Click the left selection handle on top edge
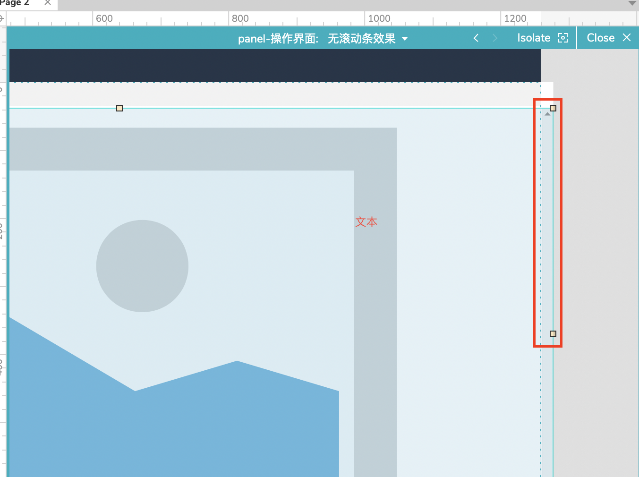 pyautogui.click(x=119, y=108)
